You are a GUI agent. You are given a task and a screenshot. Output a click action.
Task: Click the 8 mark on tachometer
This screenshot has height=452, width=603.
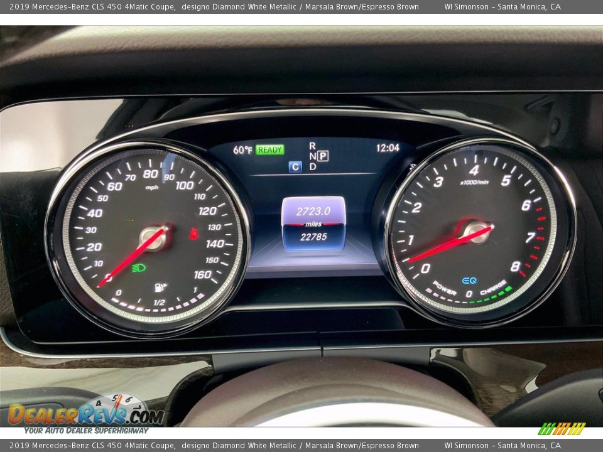click(515, 266)
